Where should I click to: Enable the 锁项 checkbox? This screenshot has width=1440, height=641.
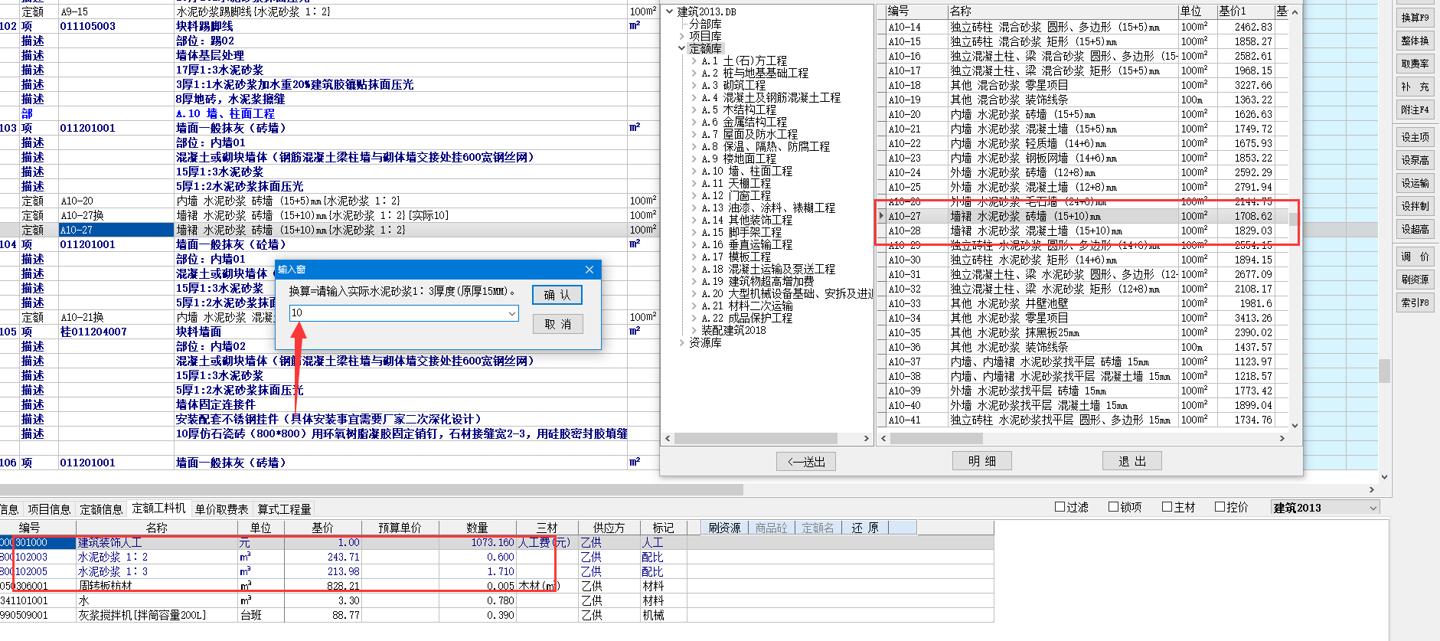click(1114, 507)
